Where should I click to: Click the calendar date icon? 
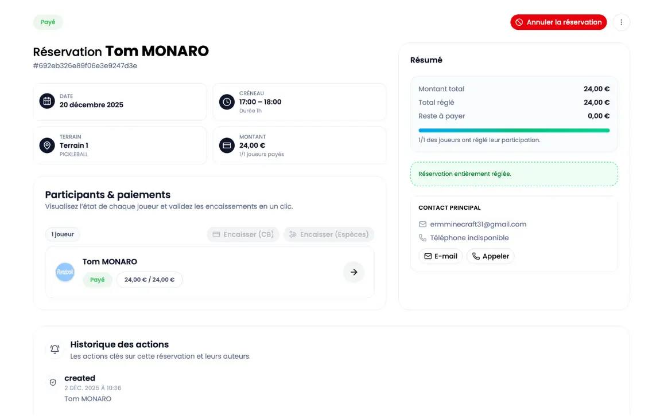coord(47,101)
